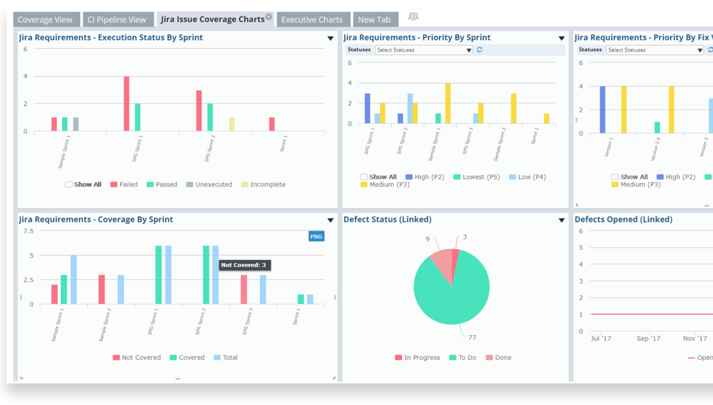Click the Failed legend color swatch

[x=114, y=184]
